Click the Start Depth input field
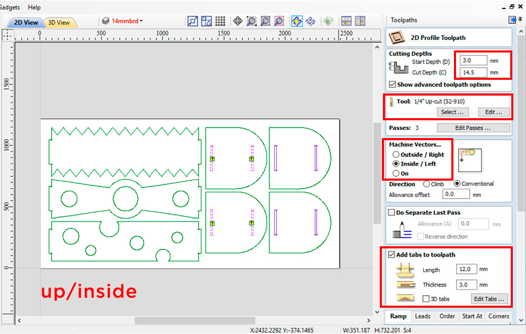The image size is (526, 334). 473,60
